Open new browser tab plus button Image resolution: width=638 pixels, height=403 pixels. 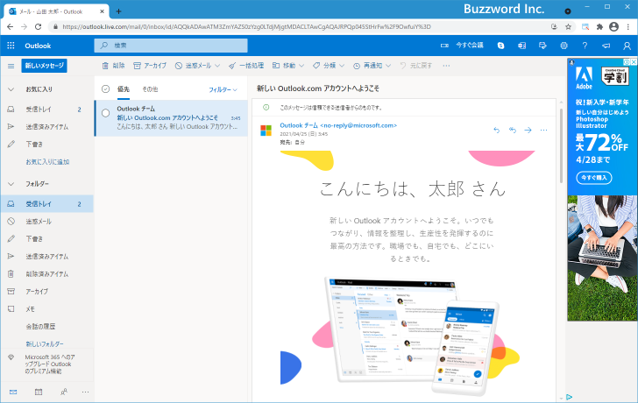pyautogui.click(x=118, y=11)
